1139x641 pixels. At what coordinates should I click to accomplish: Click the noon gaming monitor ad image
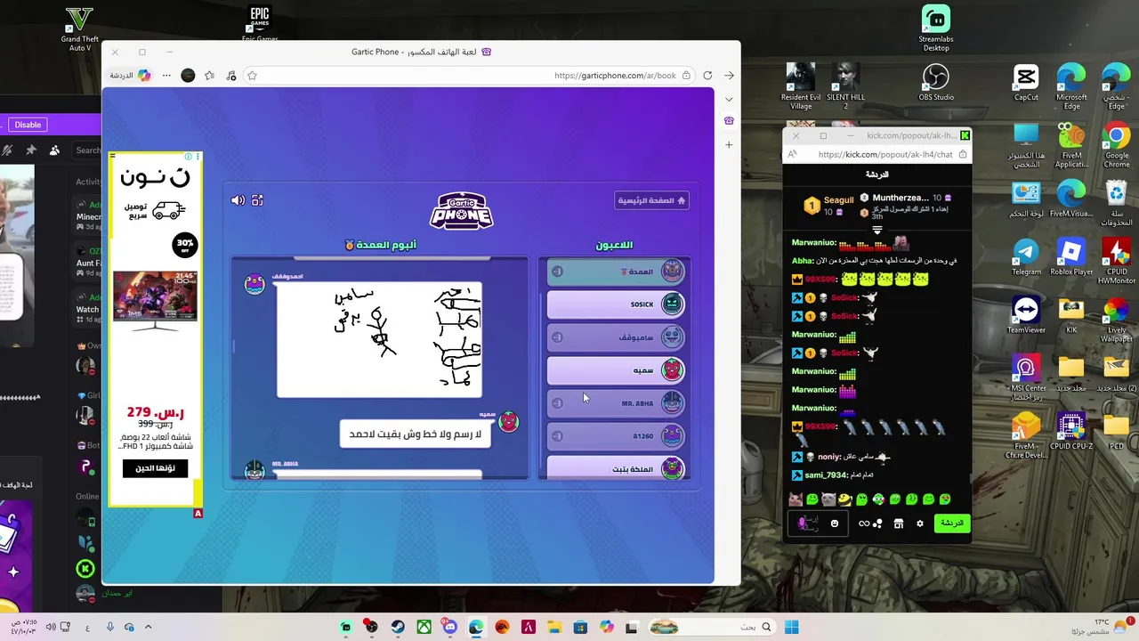pyautogui.click(x=155, y=301)
